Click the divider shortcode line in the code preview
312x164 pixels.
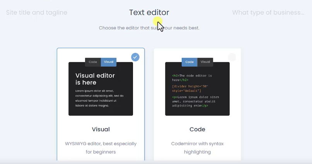[190, 88]
